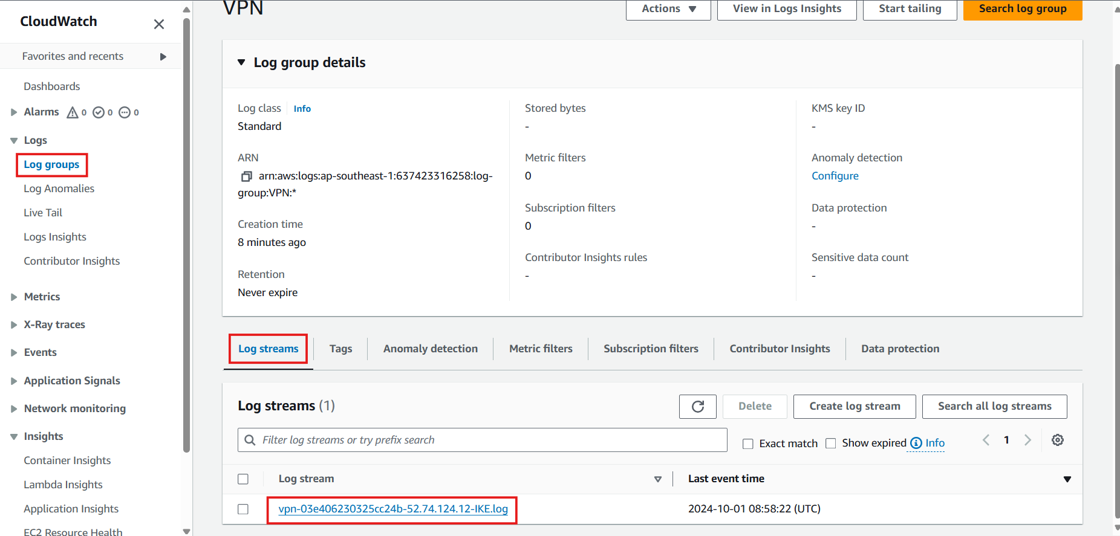Expand the Alarms section

14,112
